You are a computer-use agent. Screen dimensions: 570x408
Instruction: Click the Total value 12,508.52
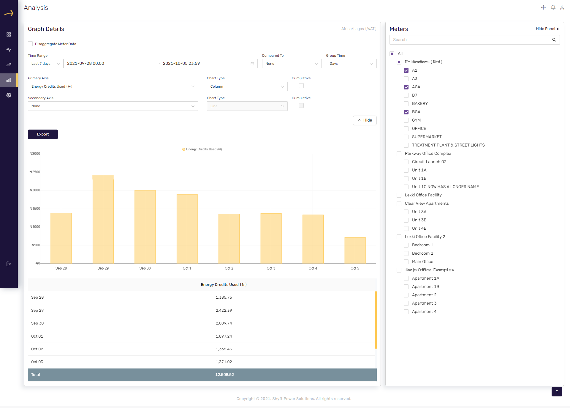(224, 375)
